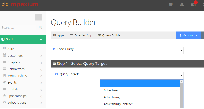Click the breadcrumb Apps grid icon
The height and width of the screenshot is (109, 204).
(x=54, y=35)
